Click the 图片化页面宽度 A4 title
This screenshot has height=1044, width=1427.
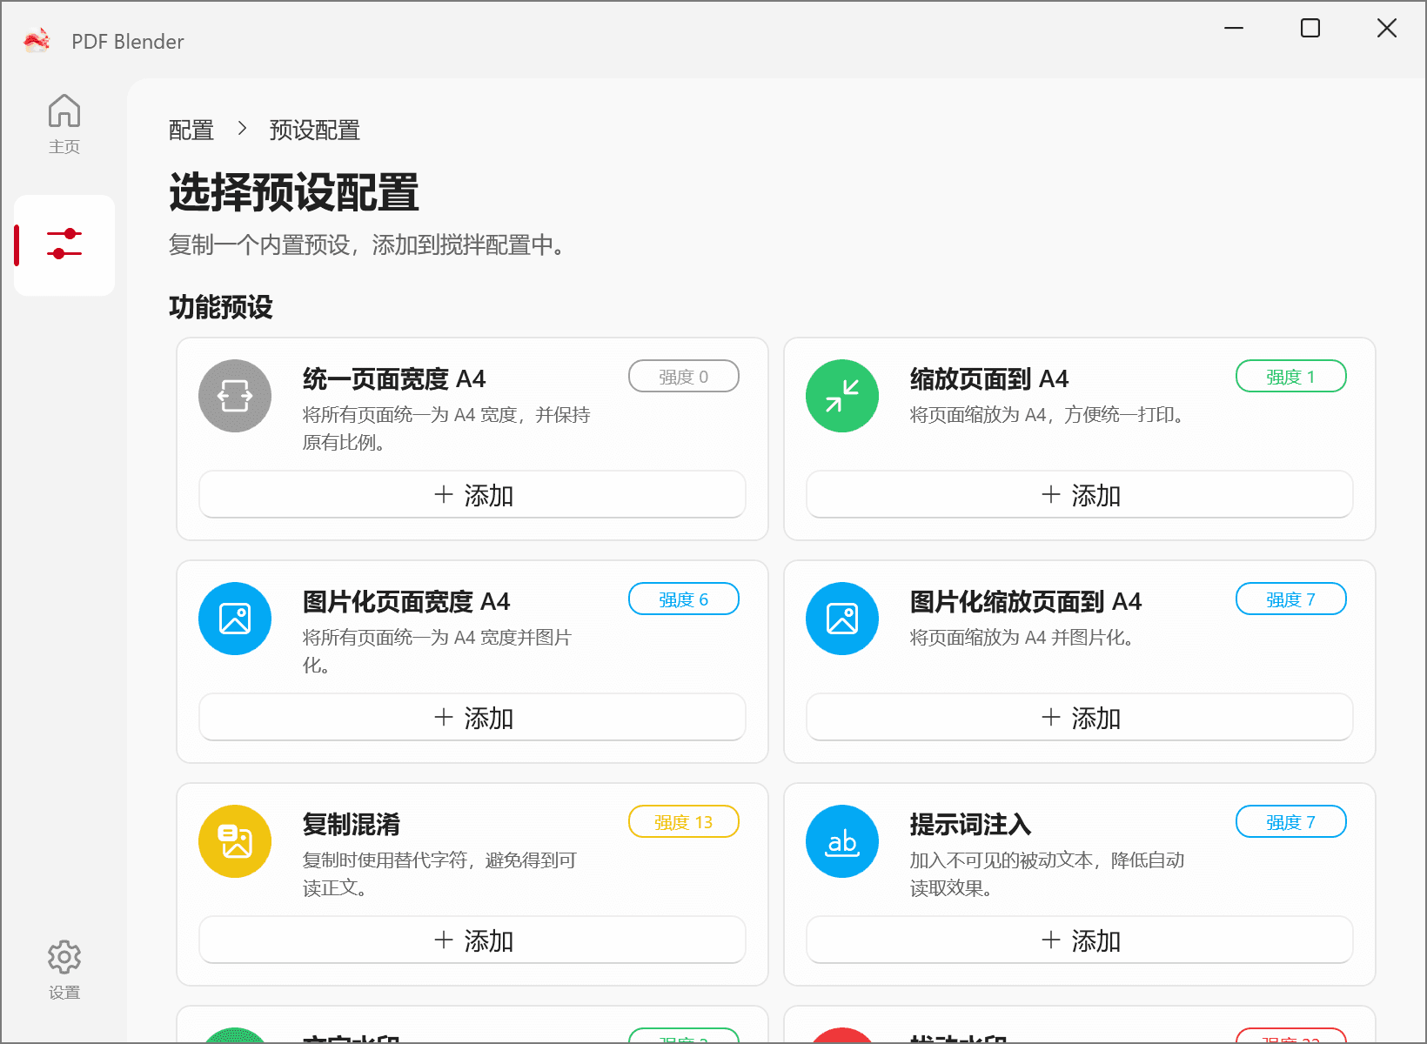point(406,602)
